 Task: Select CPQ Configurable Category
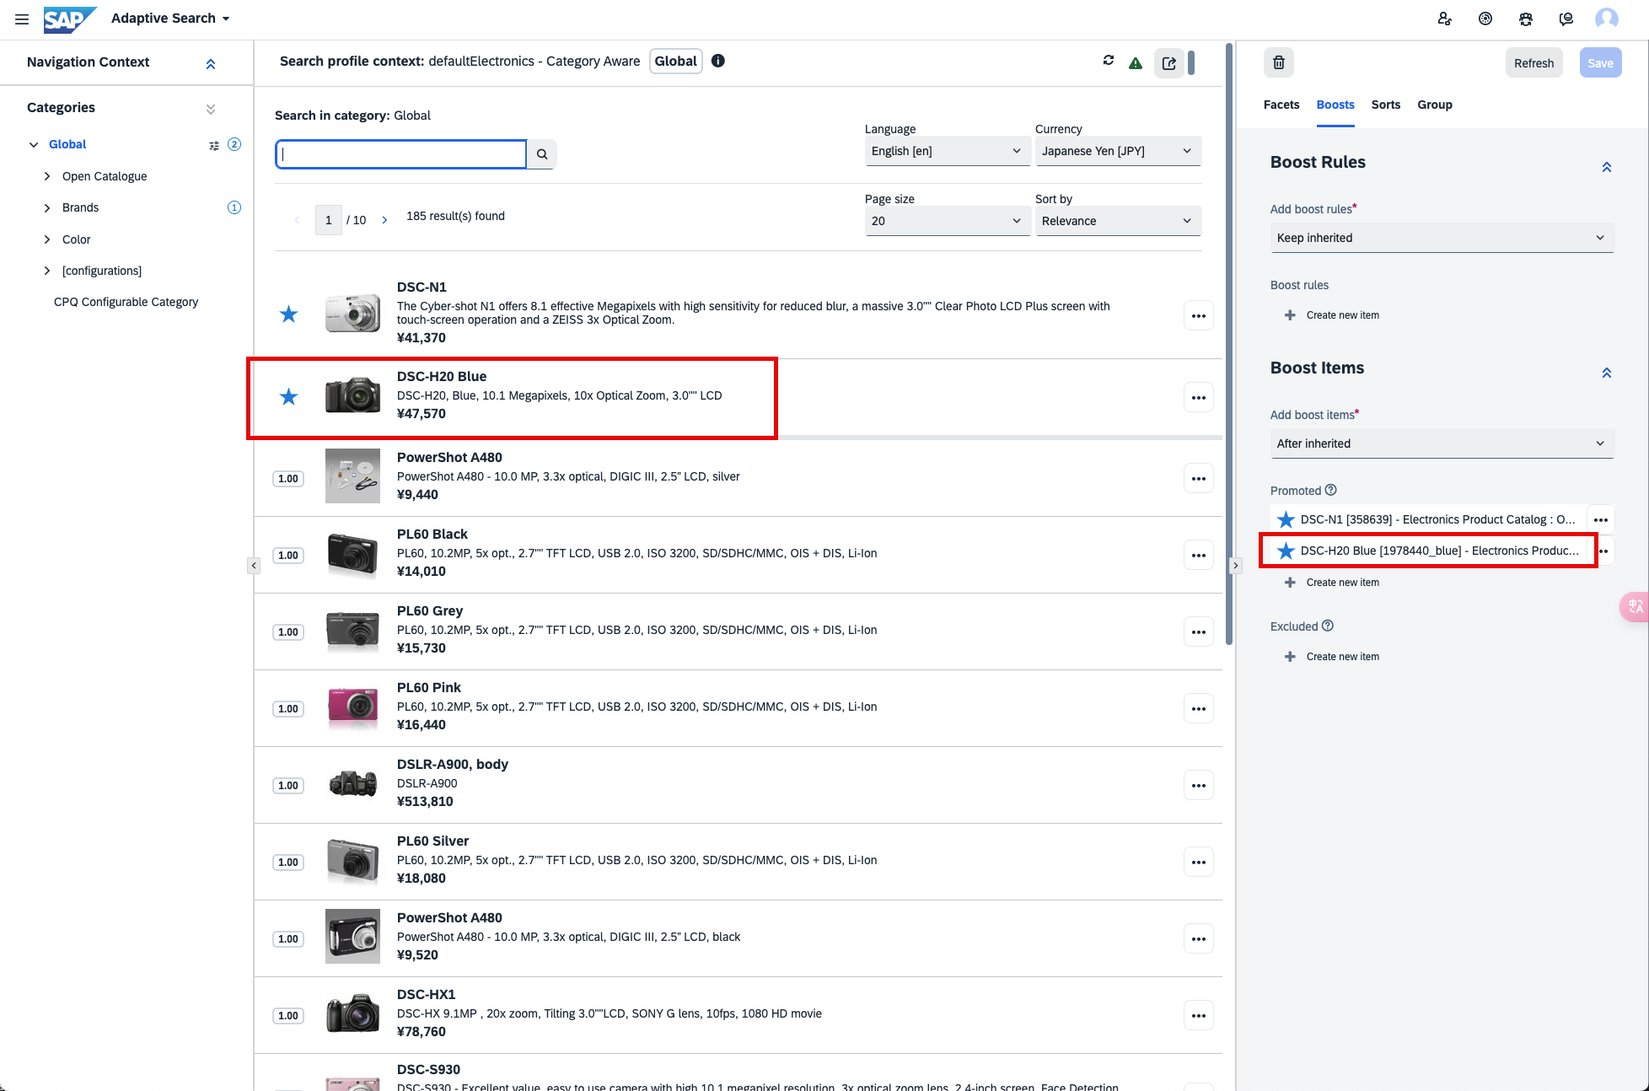click(x=126, y=302)
